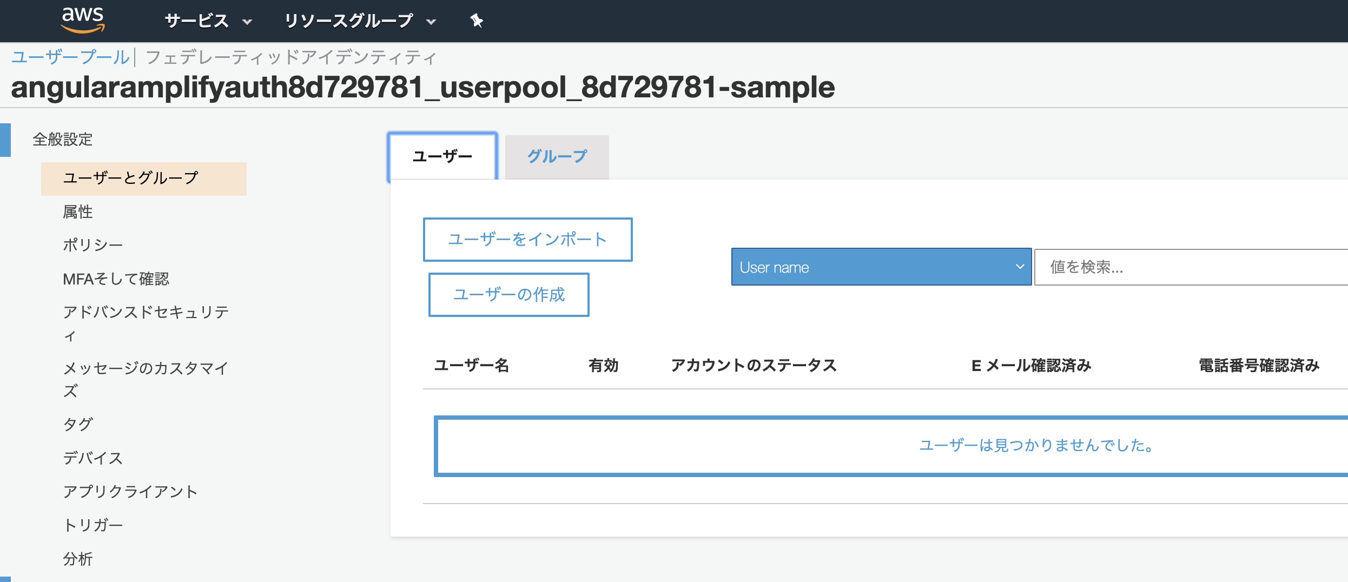The width and height of the screenshot is (1348, 582).
Task: Open the User name filter dropdown
Action: coord(881,267)
